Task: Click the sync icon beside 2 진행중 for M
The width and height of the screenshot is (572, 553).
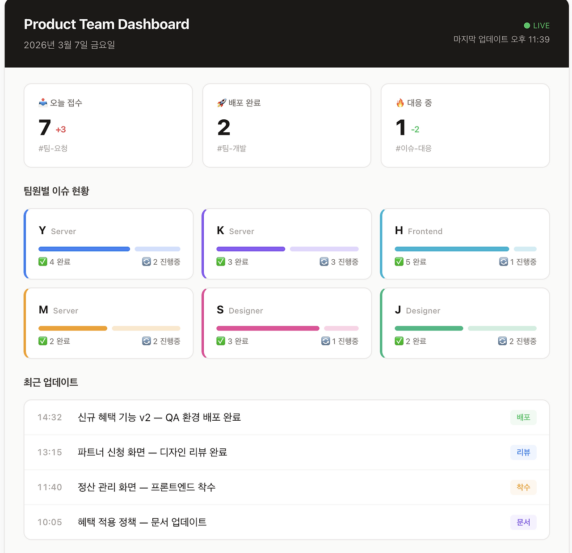Action: (146, 341)
